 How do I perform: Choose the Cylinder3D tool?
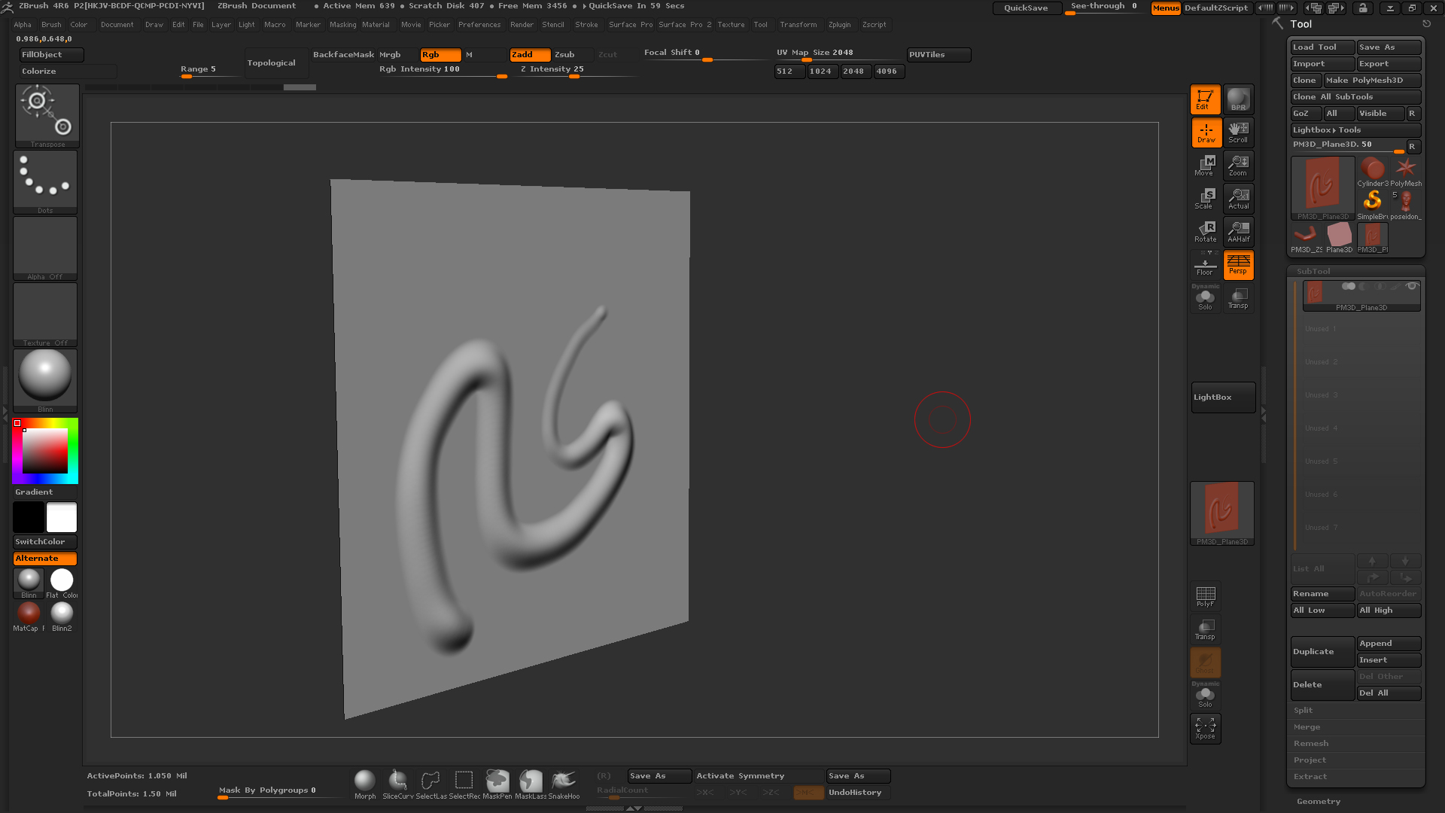[1372, 172]
